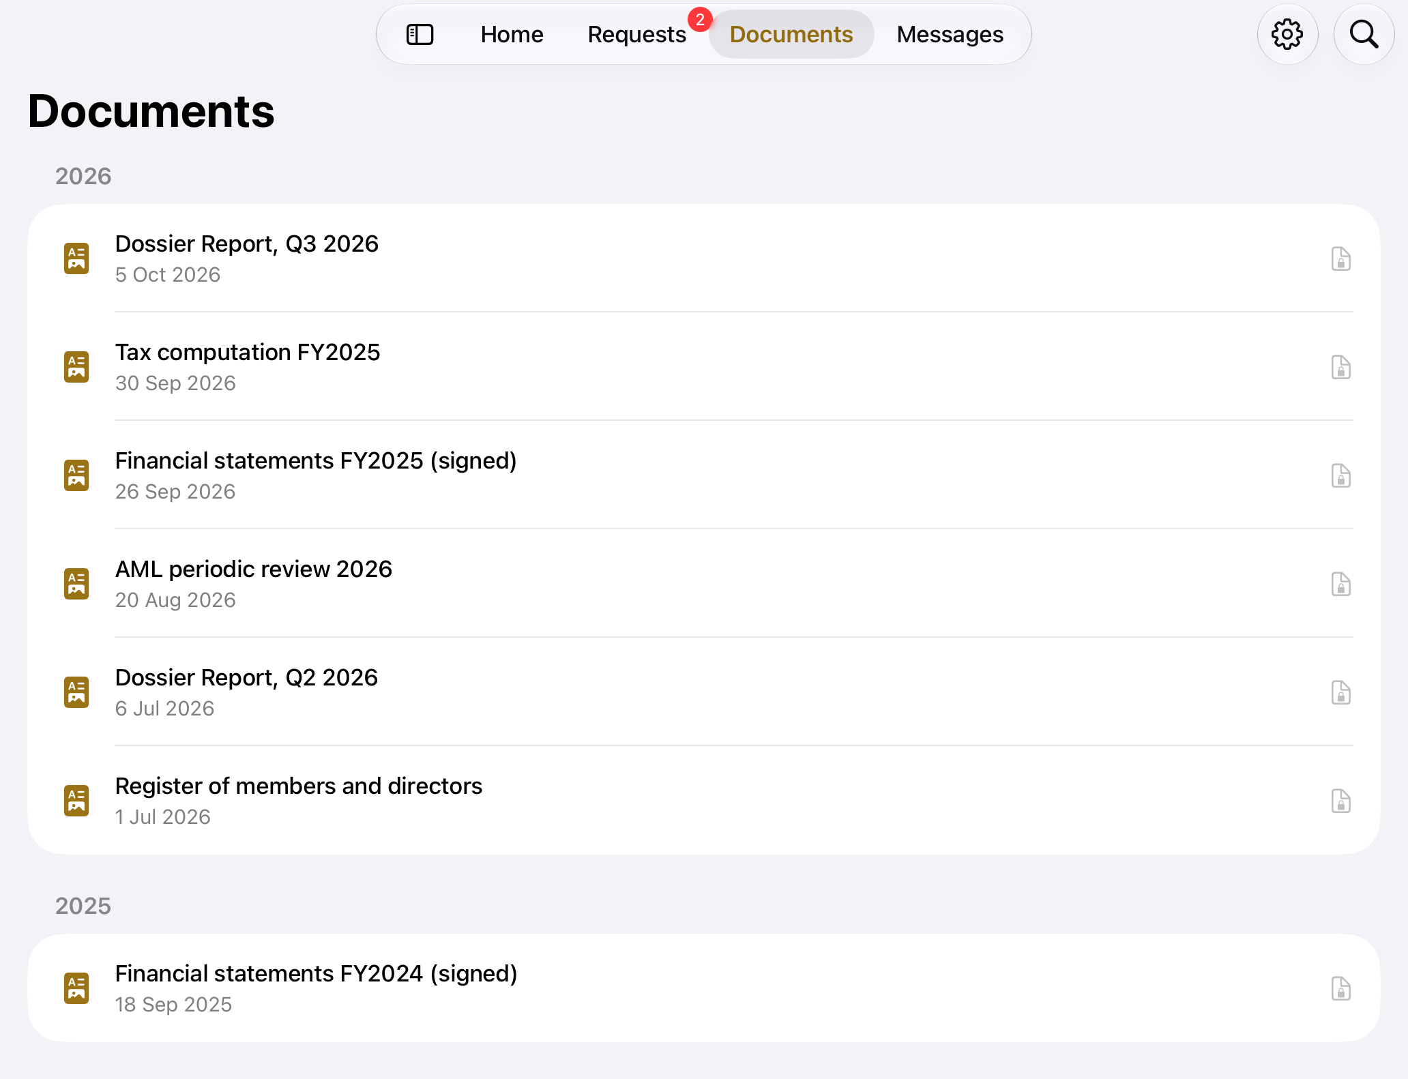
Task: Select the Documents tab
Action: click(x=791, y=34)
